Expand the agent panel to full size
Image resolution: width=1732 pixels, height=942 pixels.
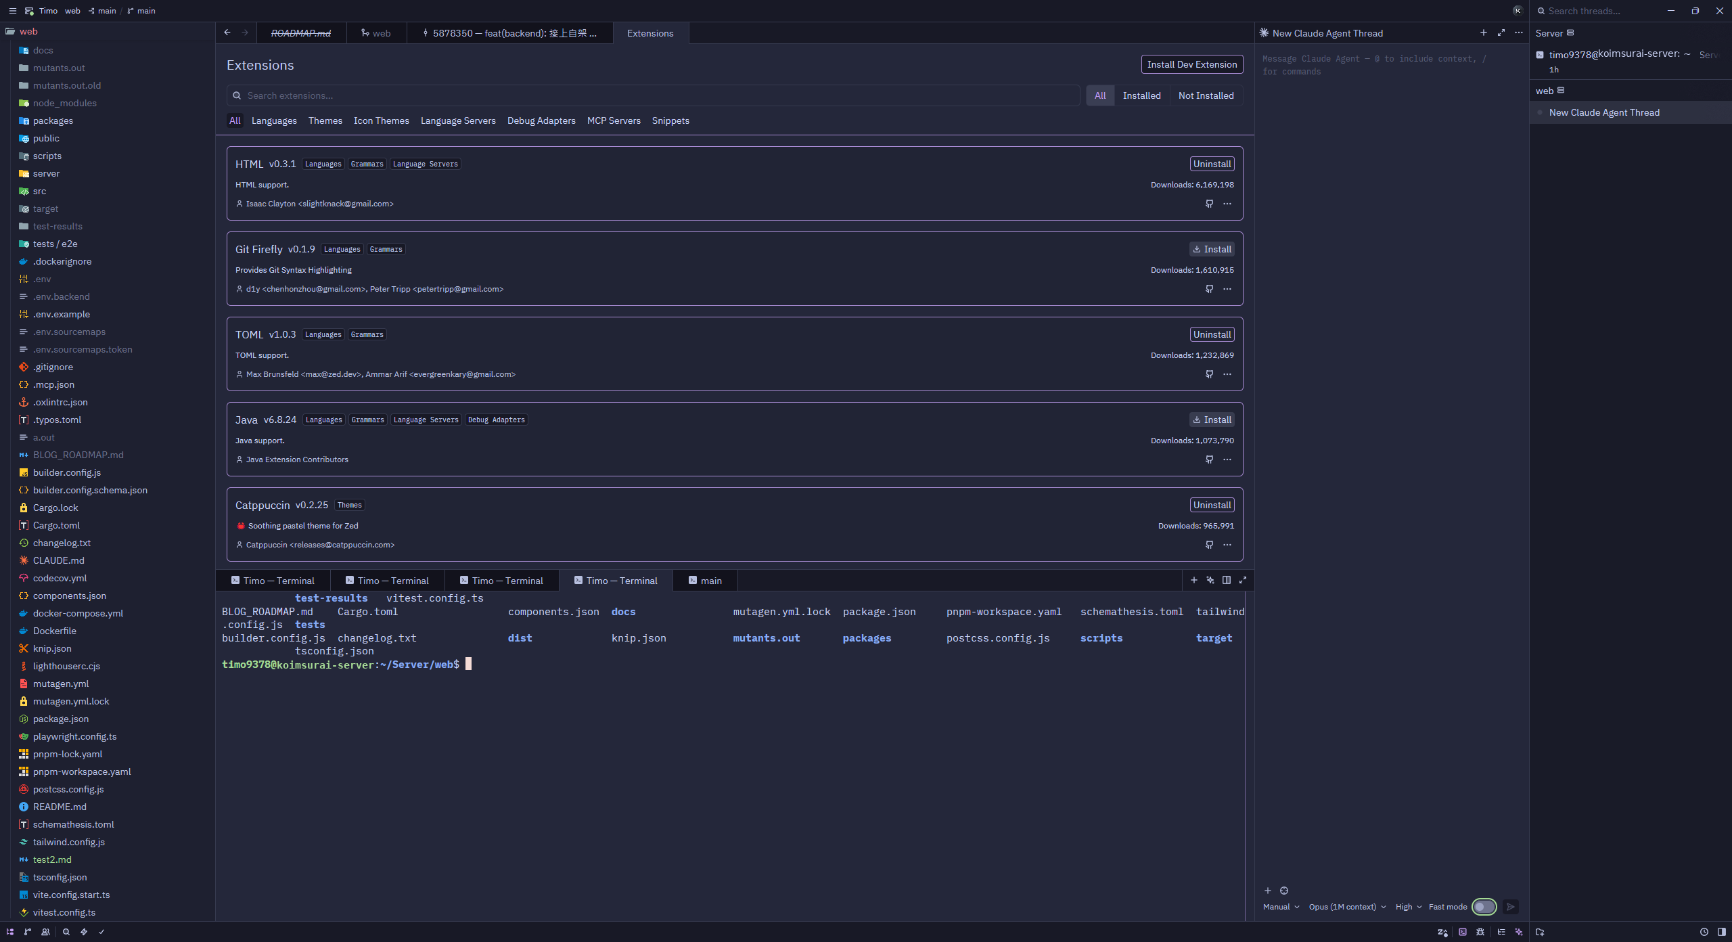tap(1501, 32)
